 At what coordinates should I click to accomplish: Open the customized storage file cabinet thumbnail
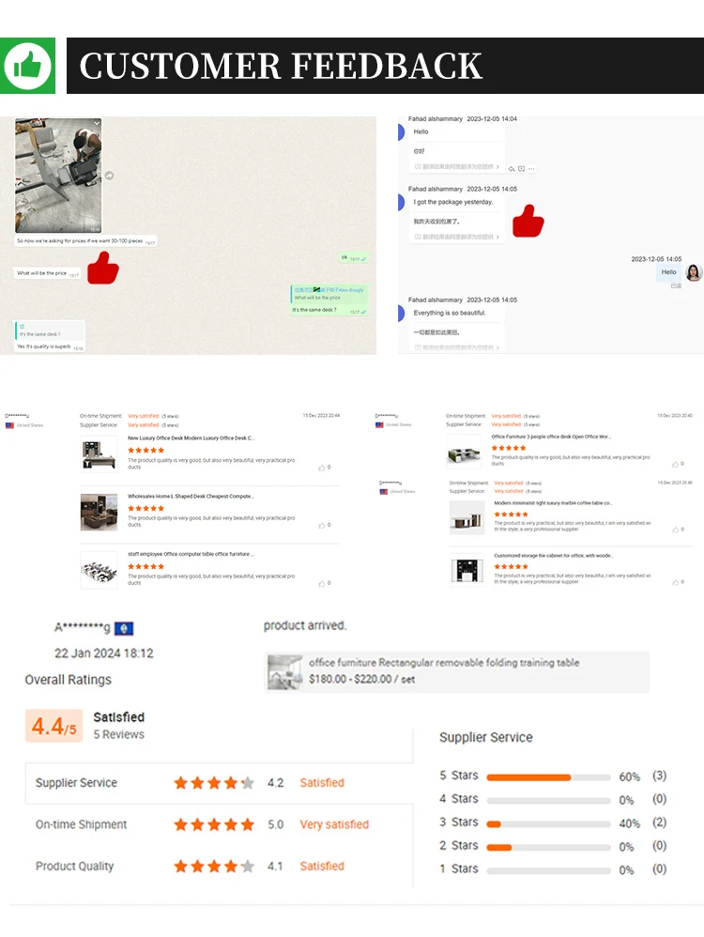pos(467,570)
